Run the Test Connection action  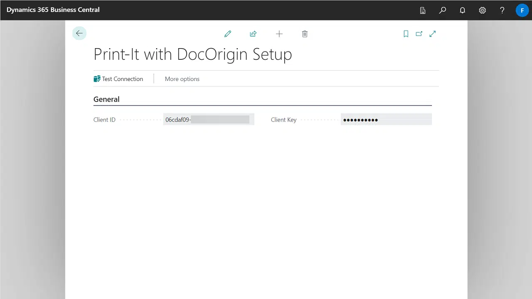pos(119,78)
